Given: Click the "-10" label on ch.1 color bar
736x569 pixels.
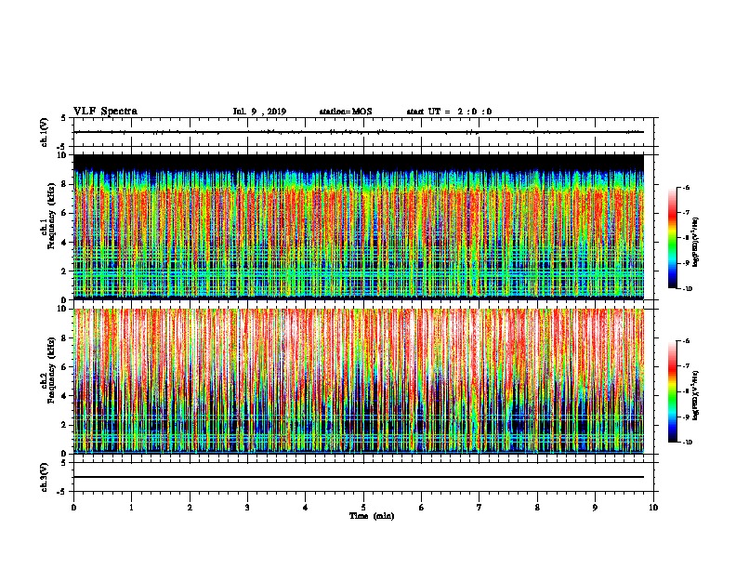Looking at the screenshot, I should (687, 289).
